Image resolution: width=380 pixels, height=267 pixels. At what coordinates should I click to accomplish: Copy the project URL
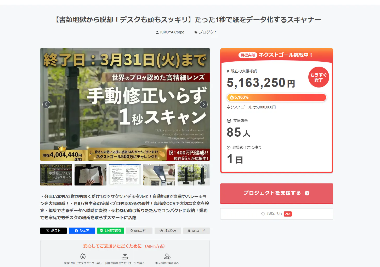click(x=139, y=231)
